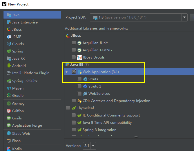
Task: Click the IntelliJ Platform Plugin icon
Action: pyautogui.click(x=9, y=73)
